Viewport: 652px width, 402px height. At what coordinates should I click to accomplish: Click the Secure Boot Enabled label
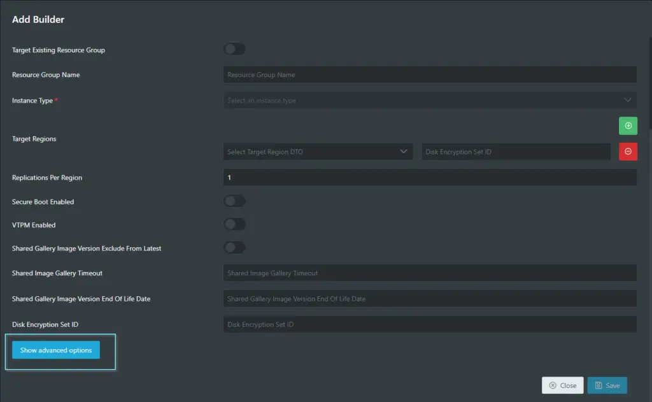(43, 201)
